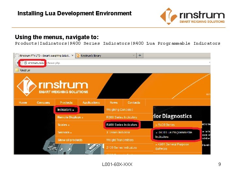Close the Rinstrum's library tab
Image resolution: width=235 pixels, height=176 pixels.
click(133, 55)
